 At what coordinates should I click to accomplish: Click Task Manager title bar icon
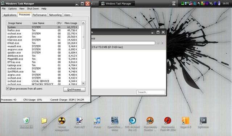coord(3,3)
